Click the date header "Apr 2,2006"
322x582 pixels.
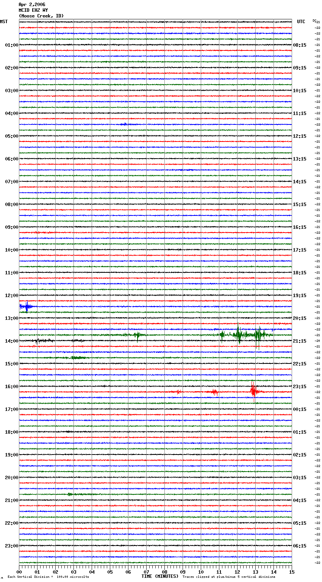[32, 5]
